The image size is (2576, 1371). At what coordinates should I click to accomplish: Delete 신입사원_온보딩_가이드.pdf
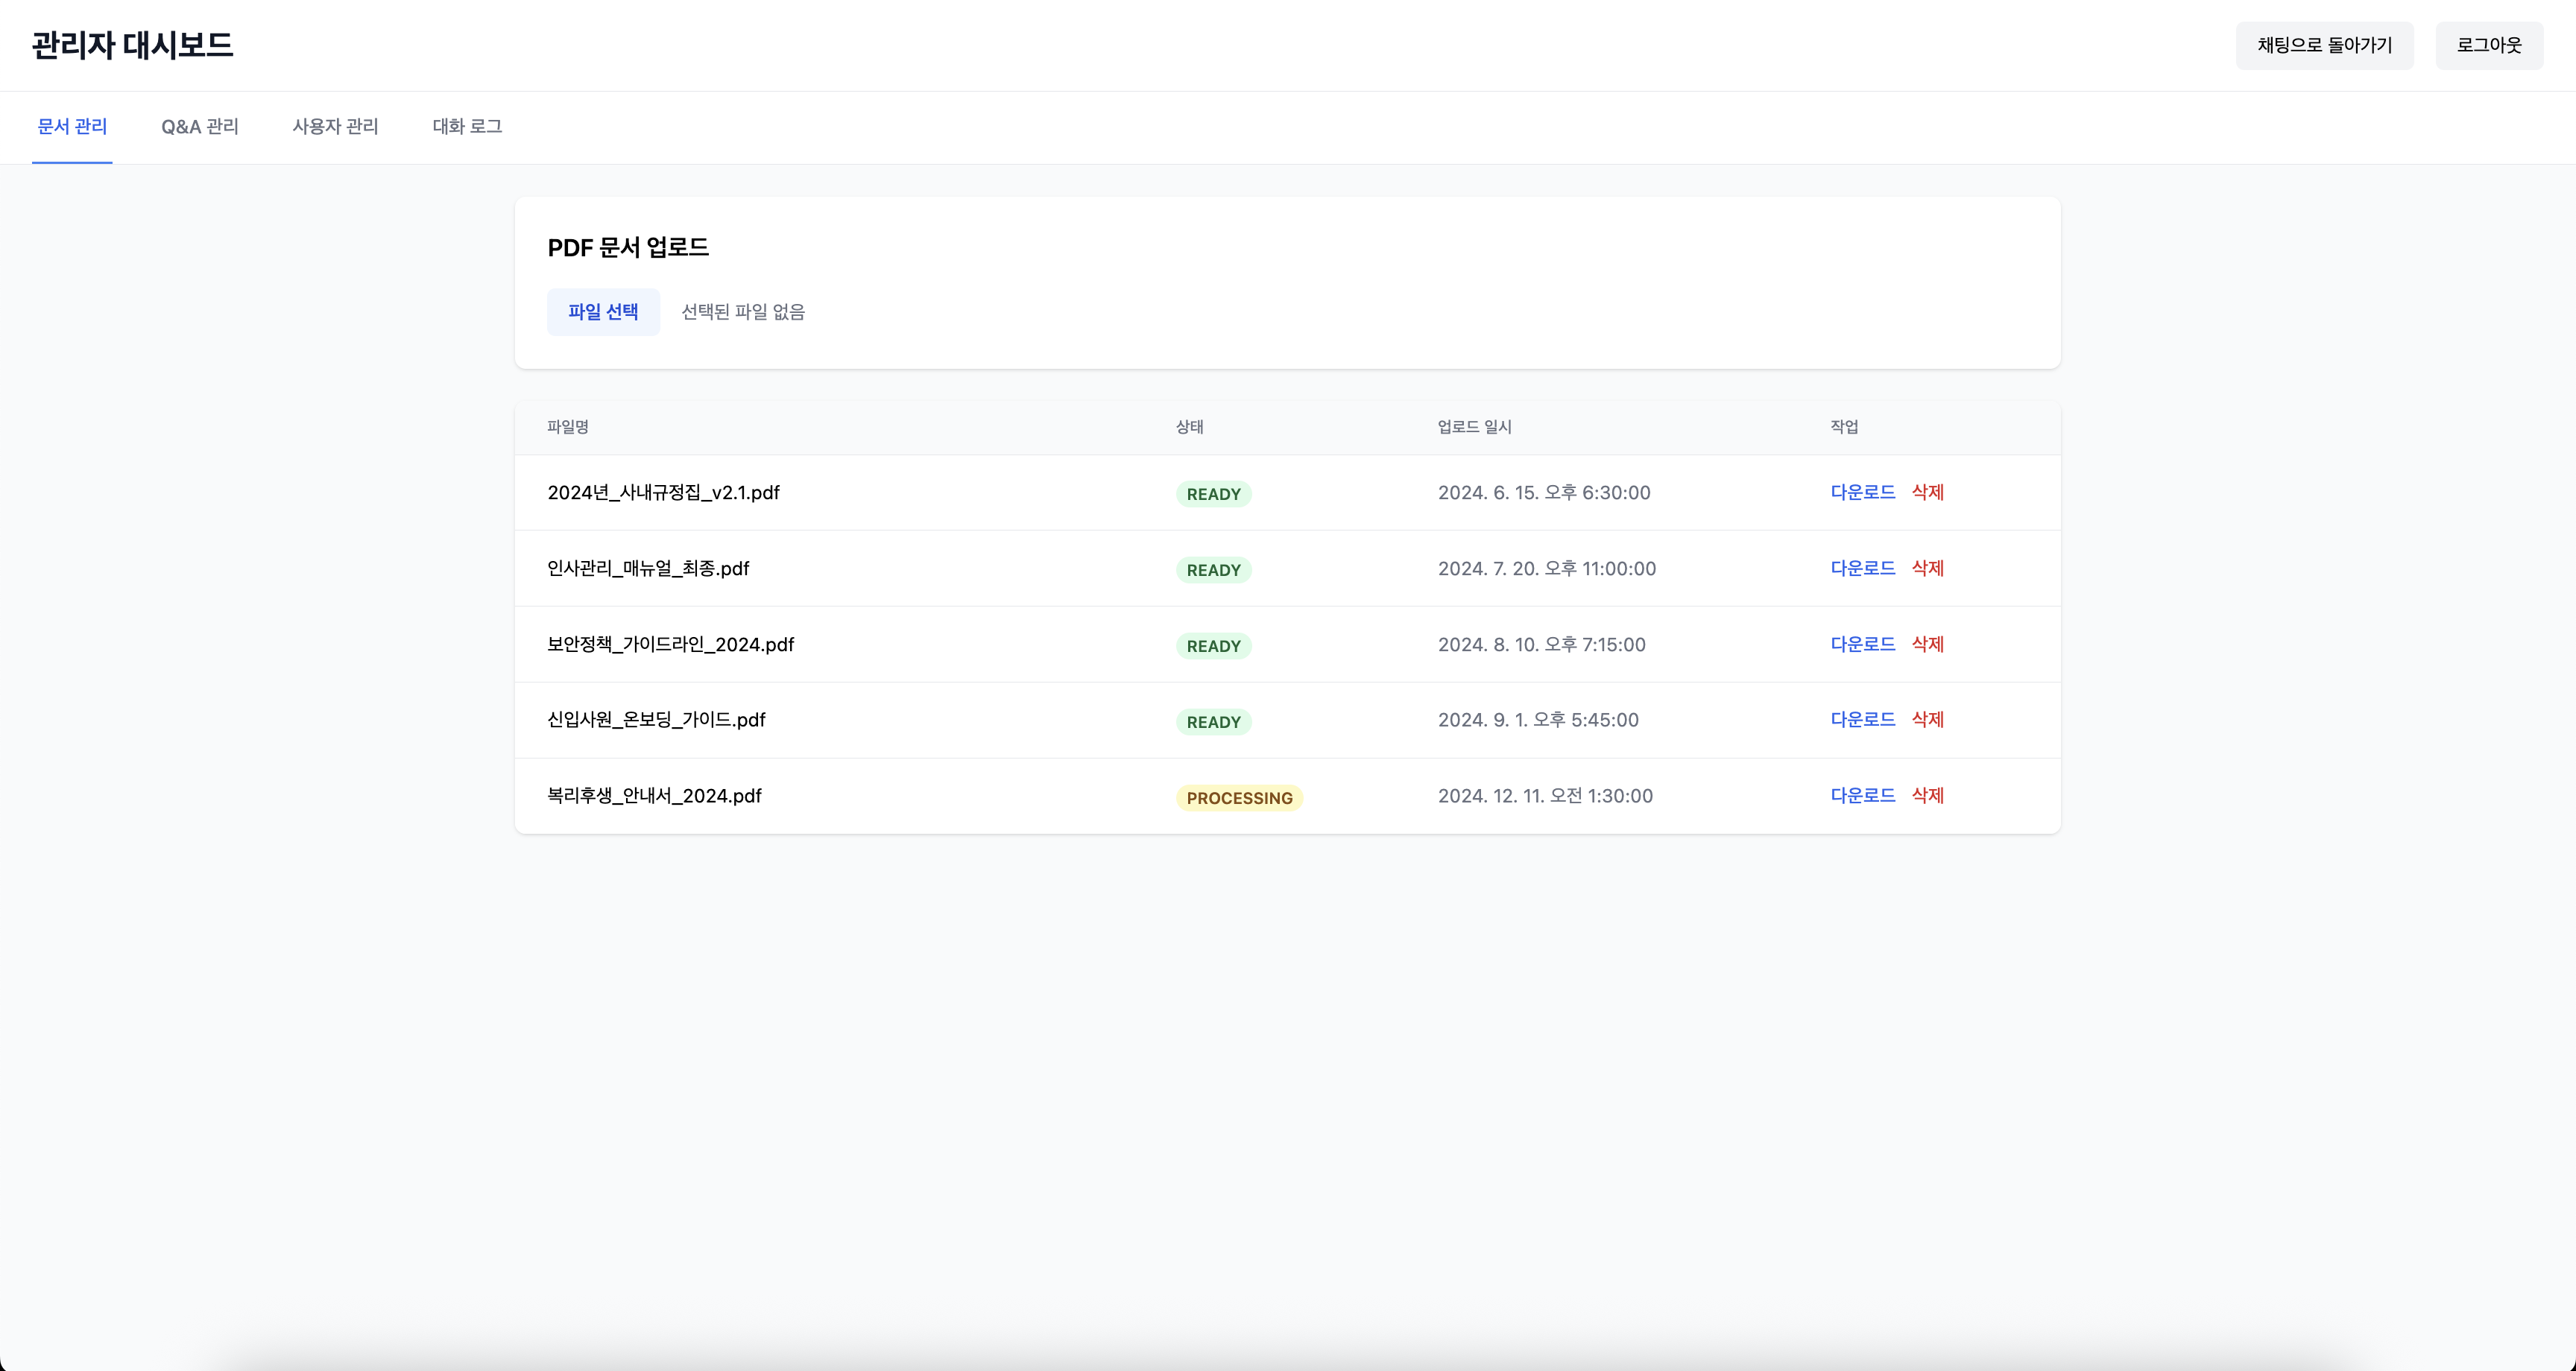coord(1927,719)
